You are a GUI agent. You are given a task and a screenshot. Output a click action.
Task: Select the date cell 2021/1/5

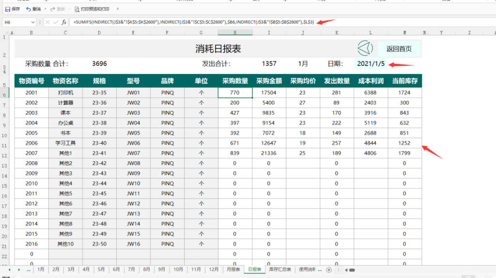pyautogui.click(x=371, y=63)
